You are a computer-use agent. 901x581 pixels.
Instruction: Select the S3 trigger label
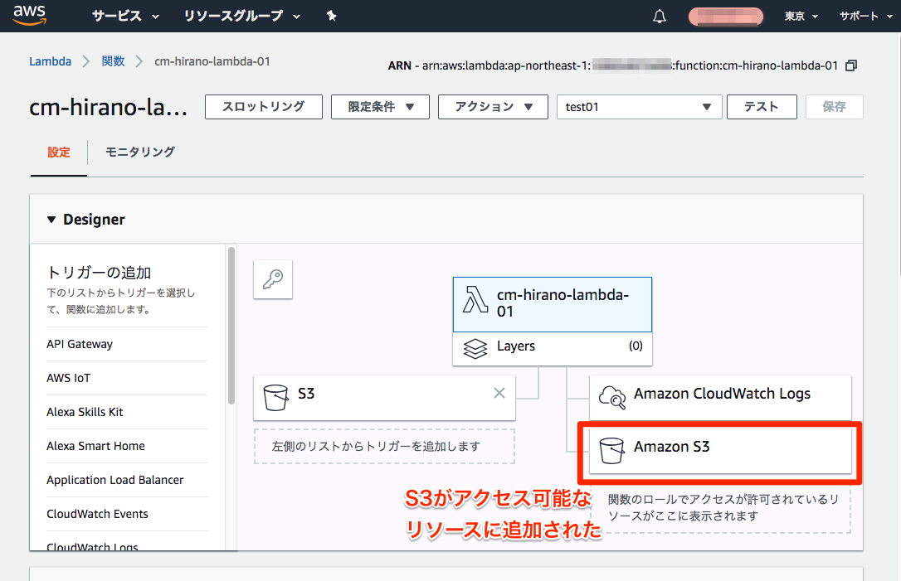coord(306,393)
